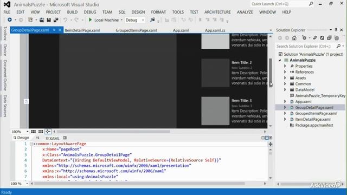Click the vertical split layout icon
The image size is (347, 195).
[263, 138]
